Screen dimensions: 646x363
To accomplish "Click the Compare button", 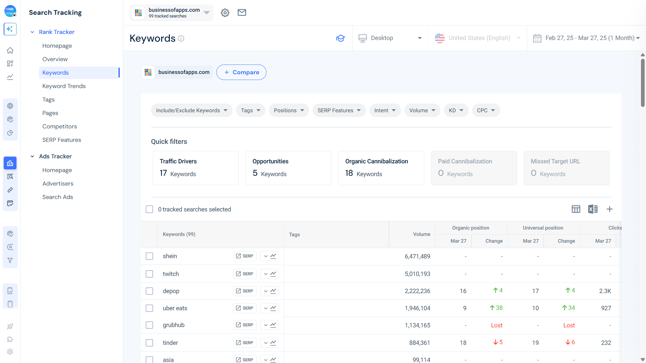I will pos(241,72).
